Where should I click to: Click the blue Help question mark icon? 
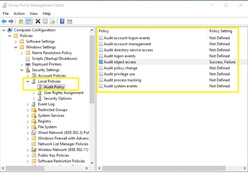(62, 22)
